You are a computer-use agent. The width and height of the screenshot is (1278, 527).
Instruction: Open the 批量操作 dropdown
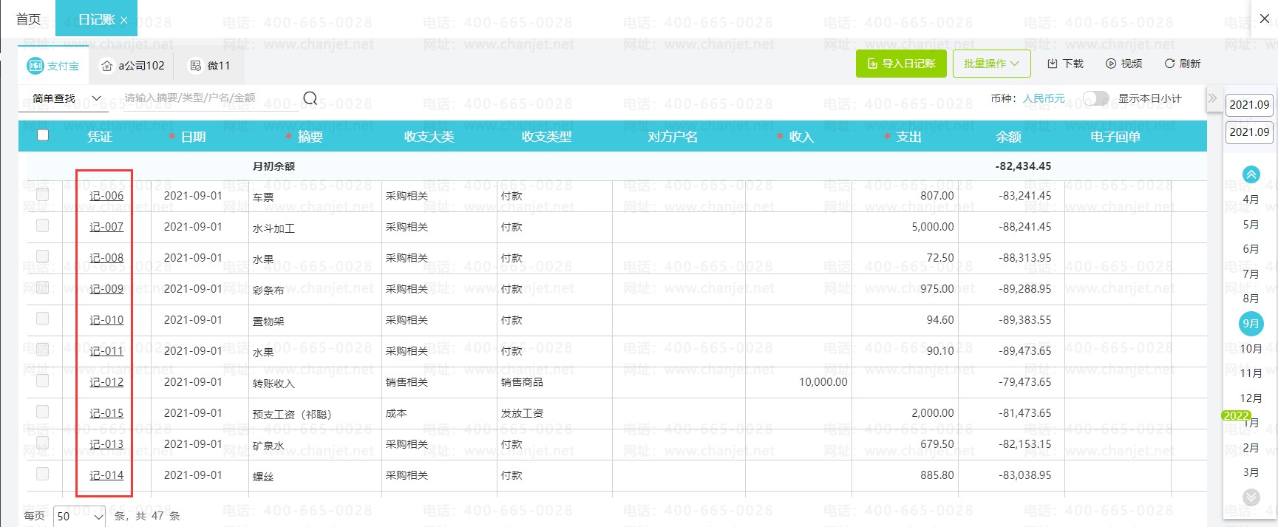click(x=991, y=64)
